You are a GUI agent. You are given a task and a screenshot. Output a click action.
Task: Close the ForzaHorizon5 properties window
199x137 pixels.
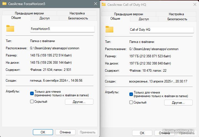(95, 4)
